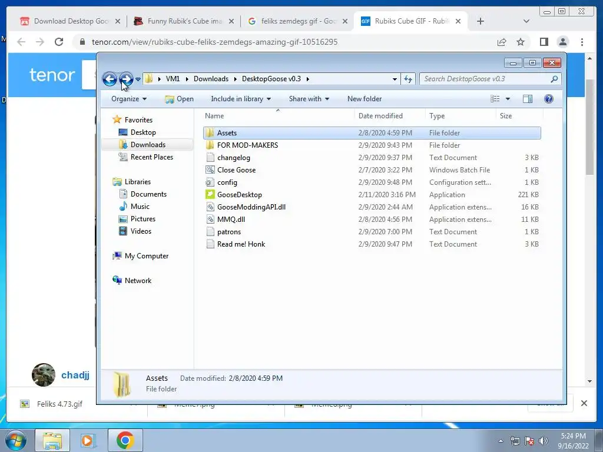Open the Windows Start orb
Viewport: 603px width, 452px height.
[16, 440]
